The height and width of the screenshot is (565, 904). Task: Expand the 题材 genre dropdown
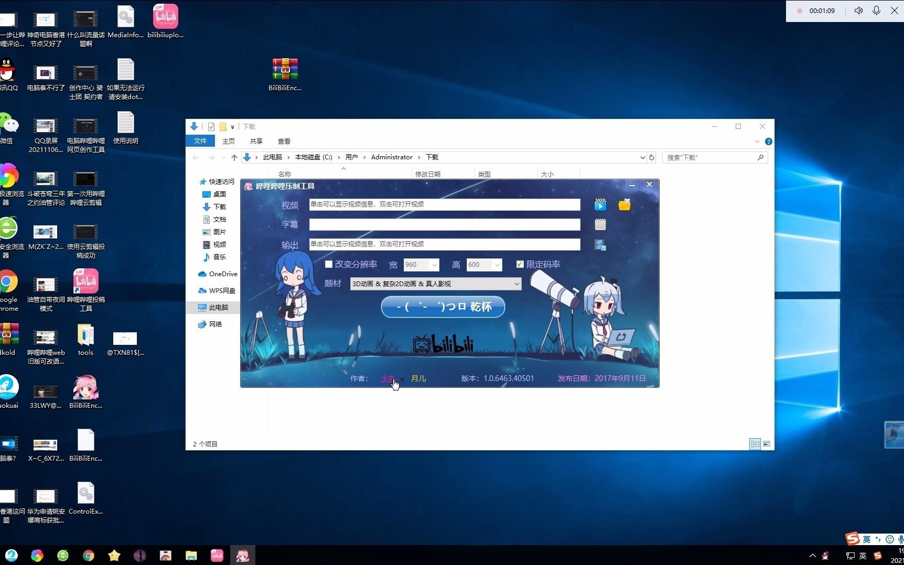[x=516, y=284]
